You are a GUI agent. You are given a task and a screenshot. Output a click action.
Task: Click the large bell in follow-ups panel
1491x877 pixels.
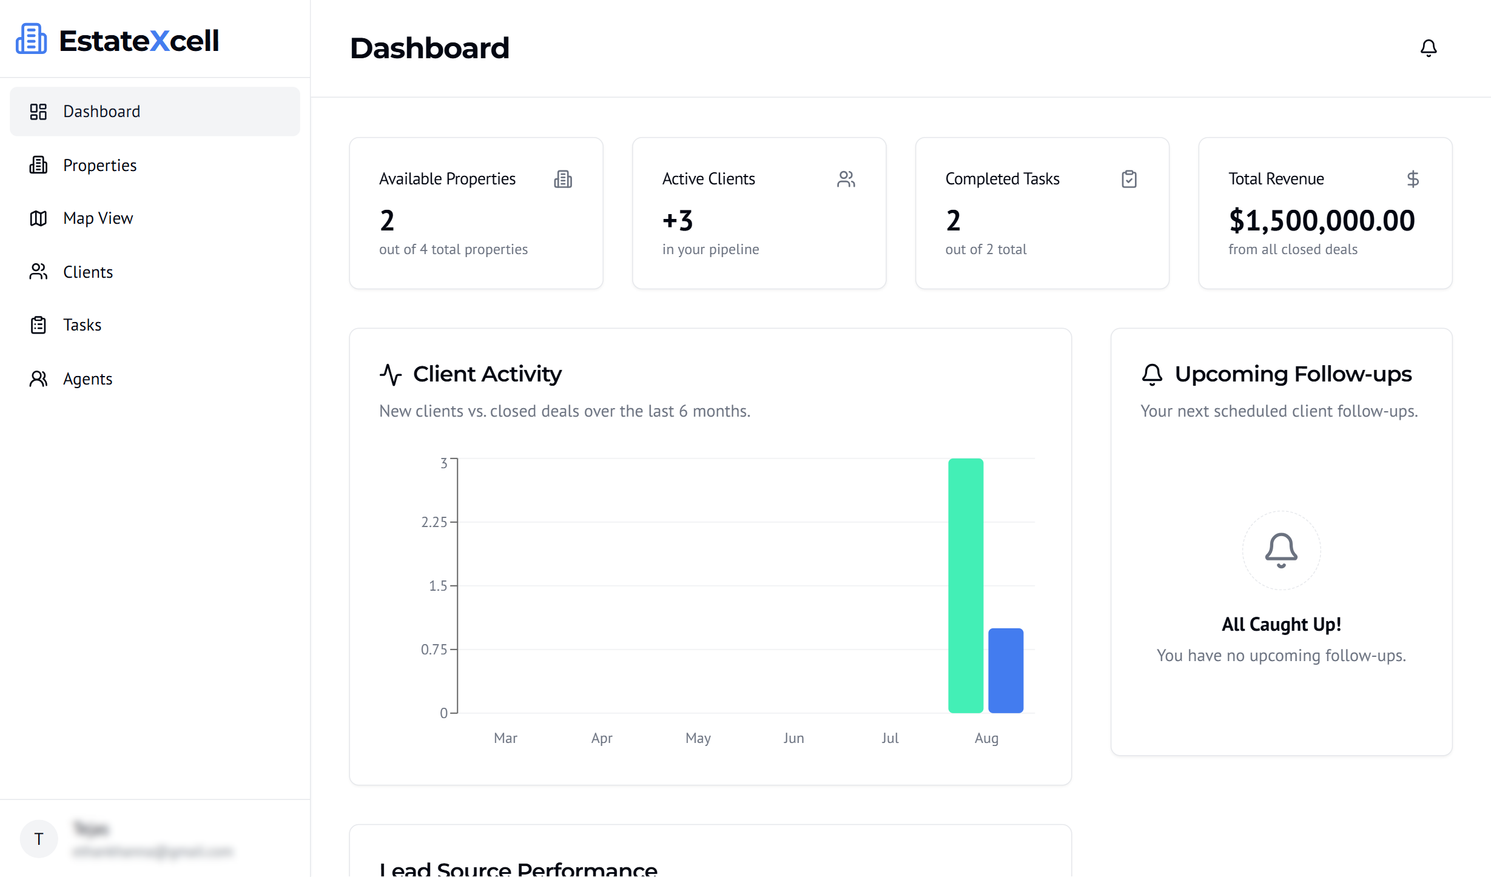[x=1281, y=550]
